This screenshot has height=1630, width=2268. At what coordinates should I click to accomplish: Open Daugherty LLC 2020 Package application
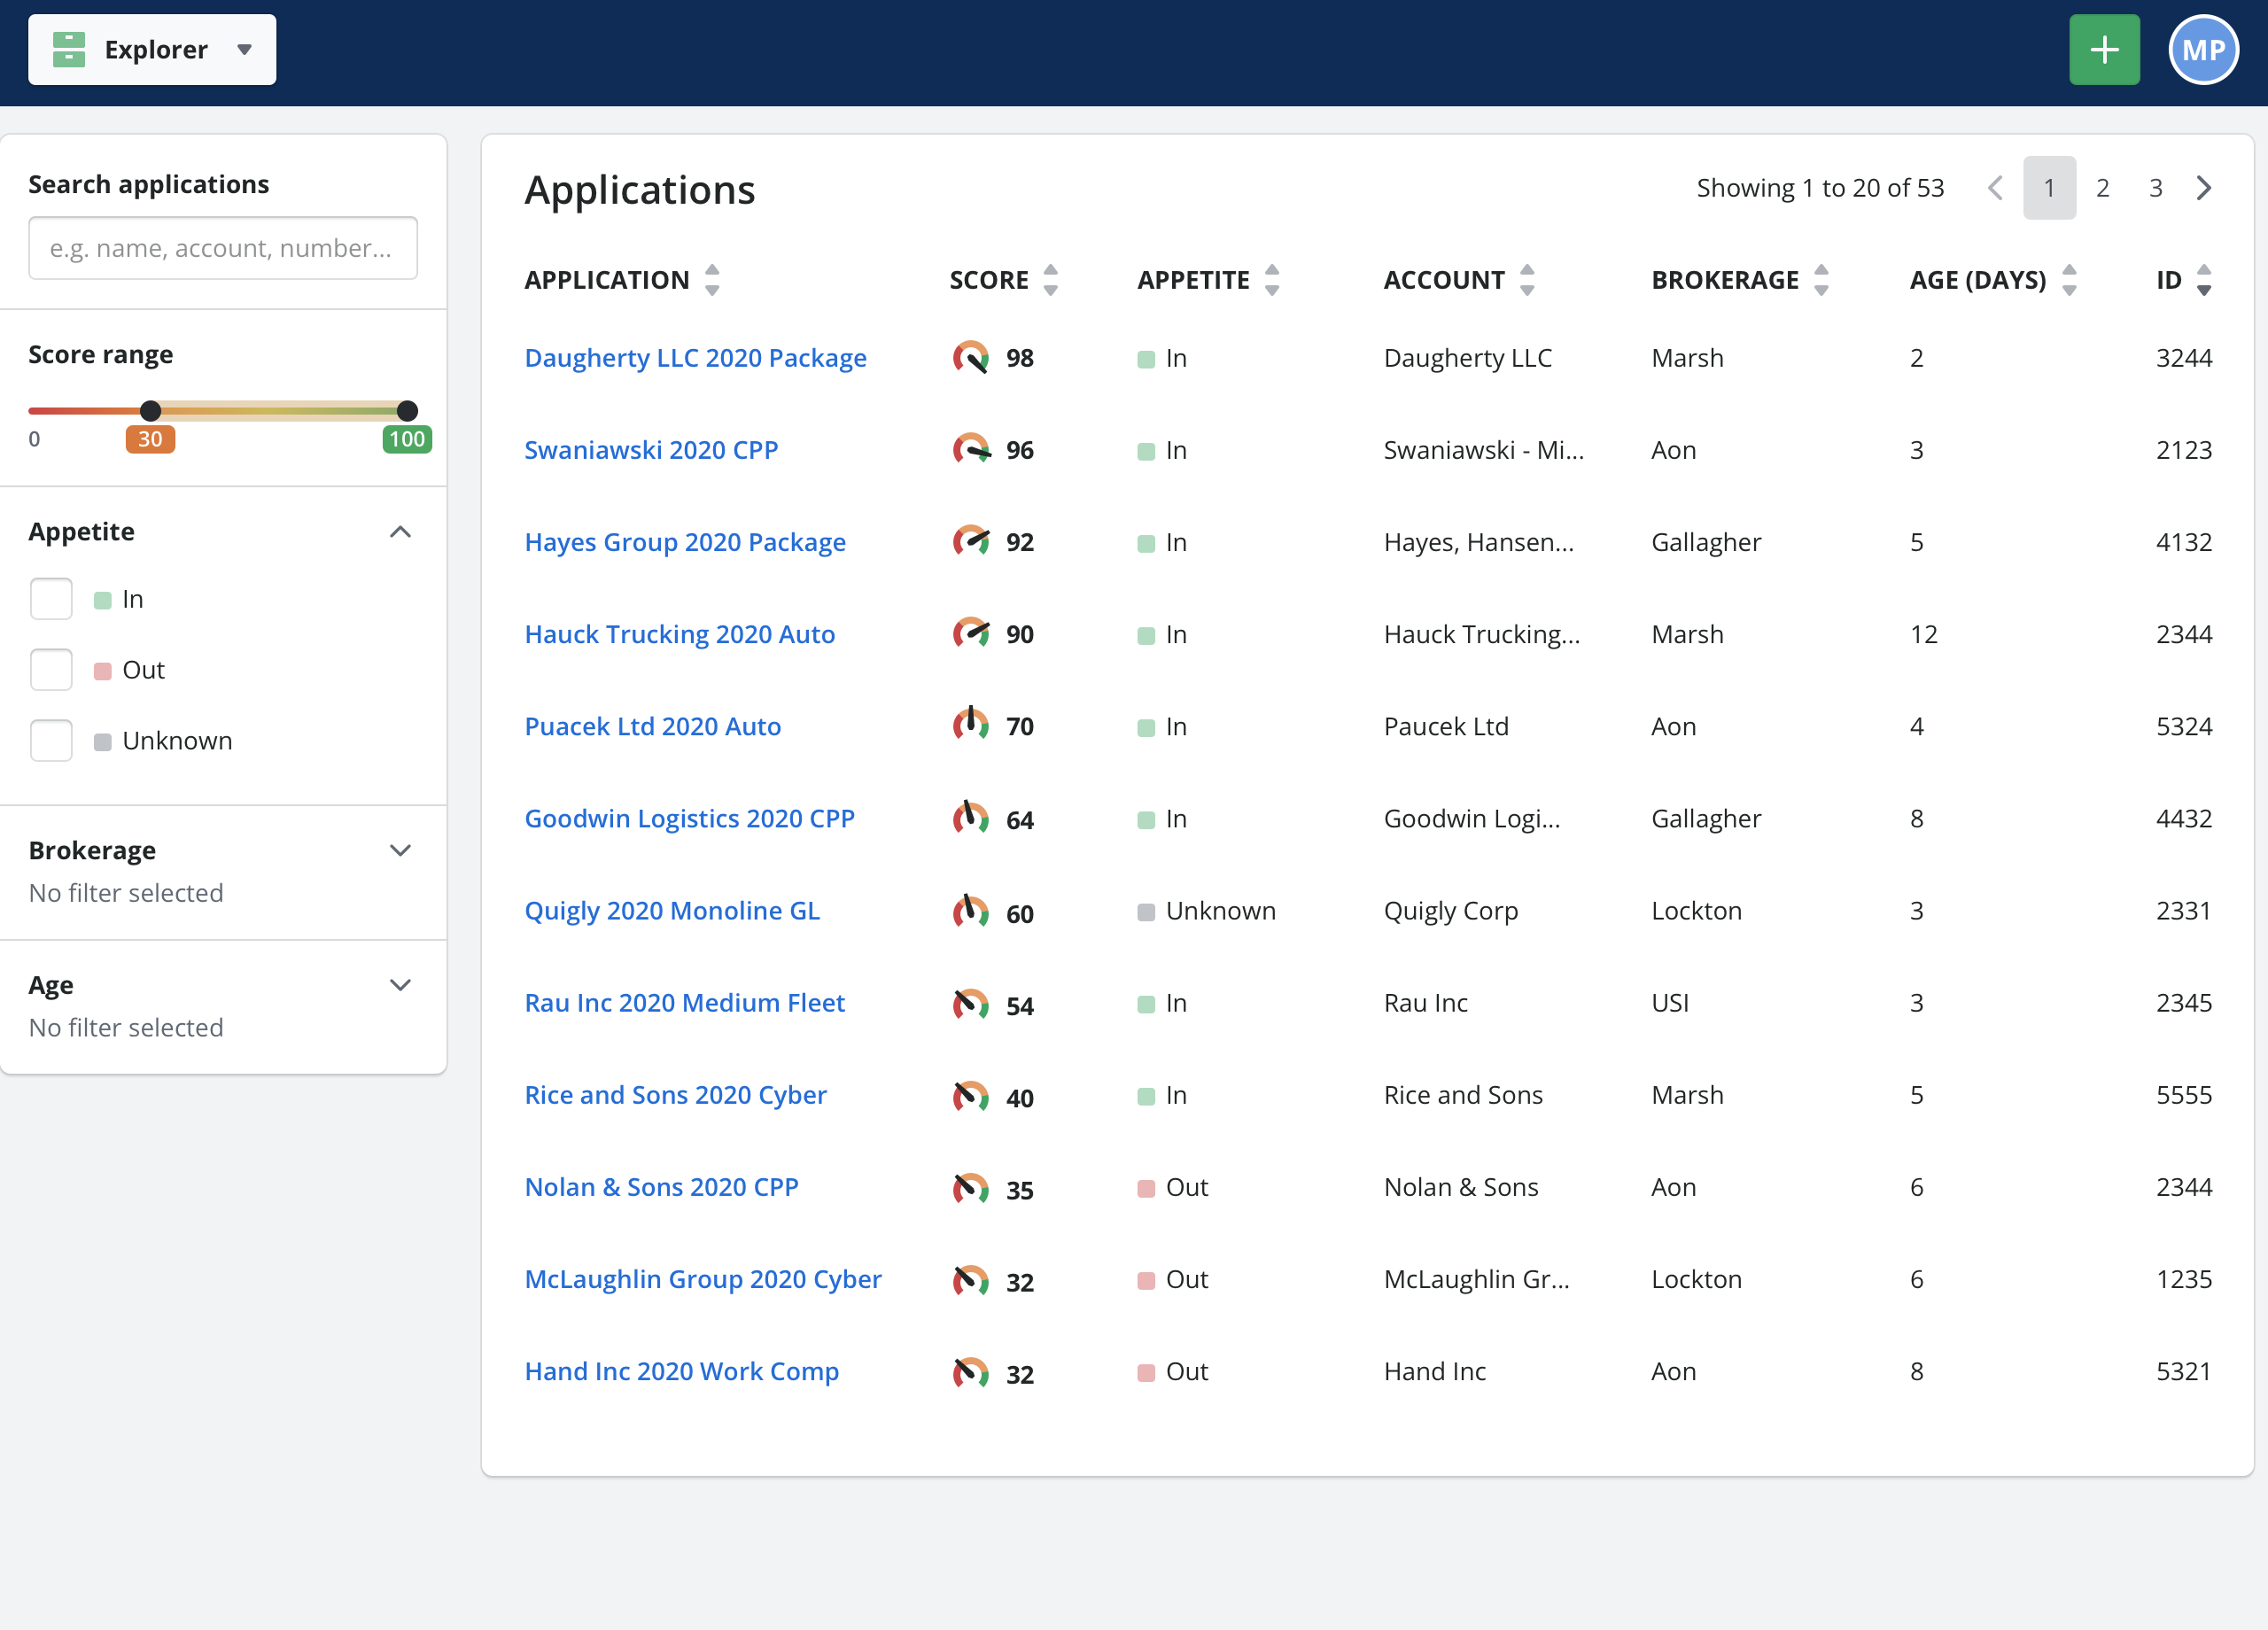click(x=695, y=358)
